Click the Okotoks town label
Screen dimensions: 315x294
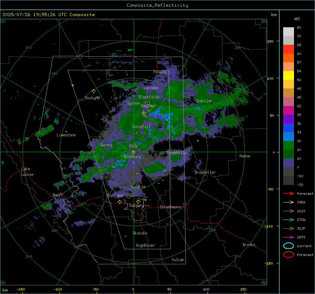coord(140,233)
